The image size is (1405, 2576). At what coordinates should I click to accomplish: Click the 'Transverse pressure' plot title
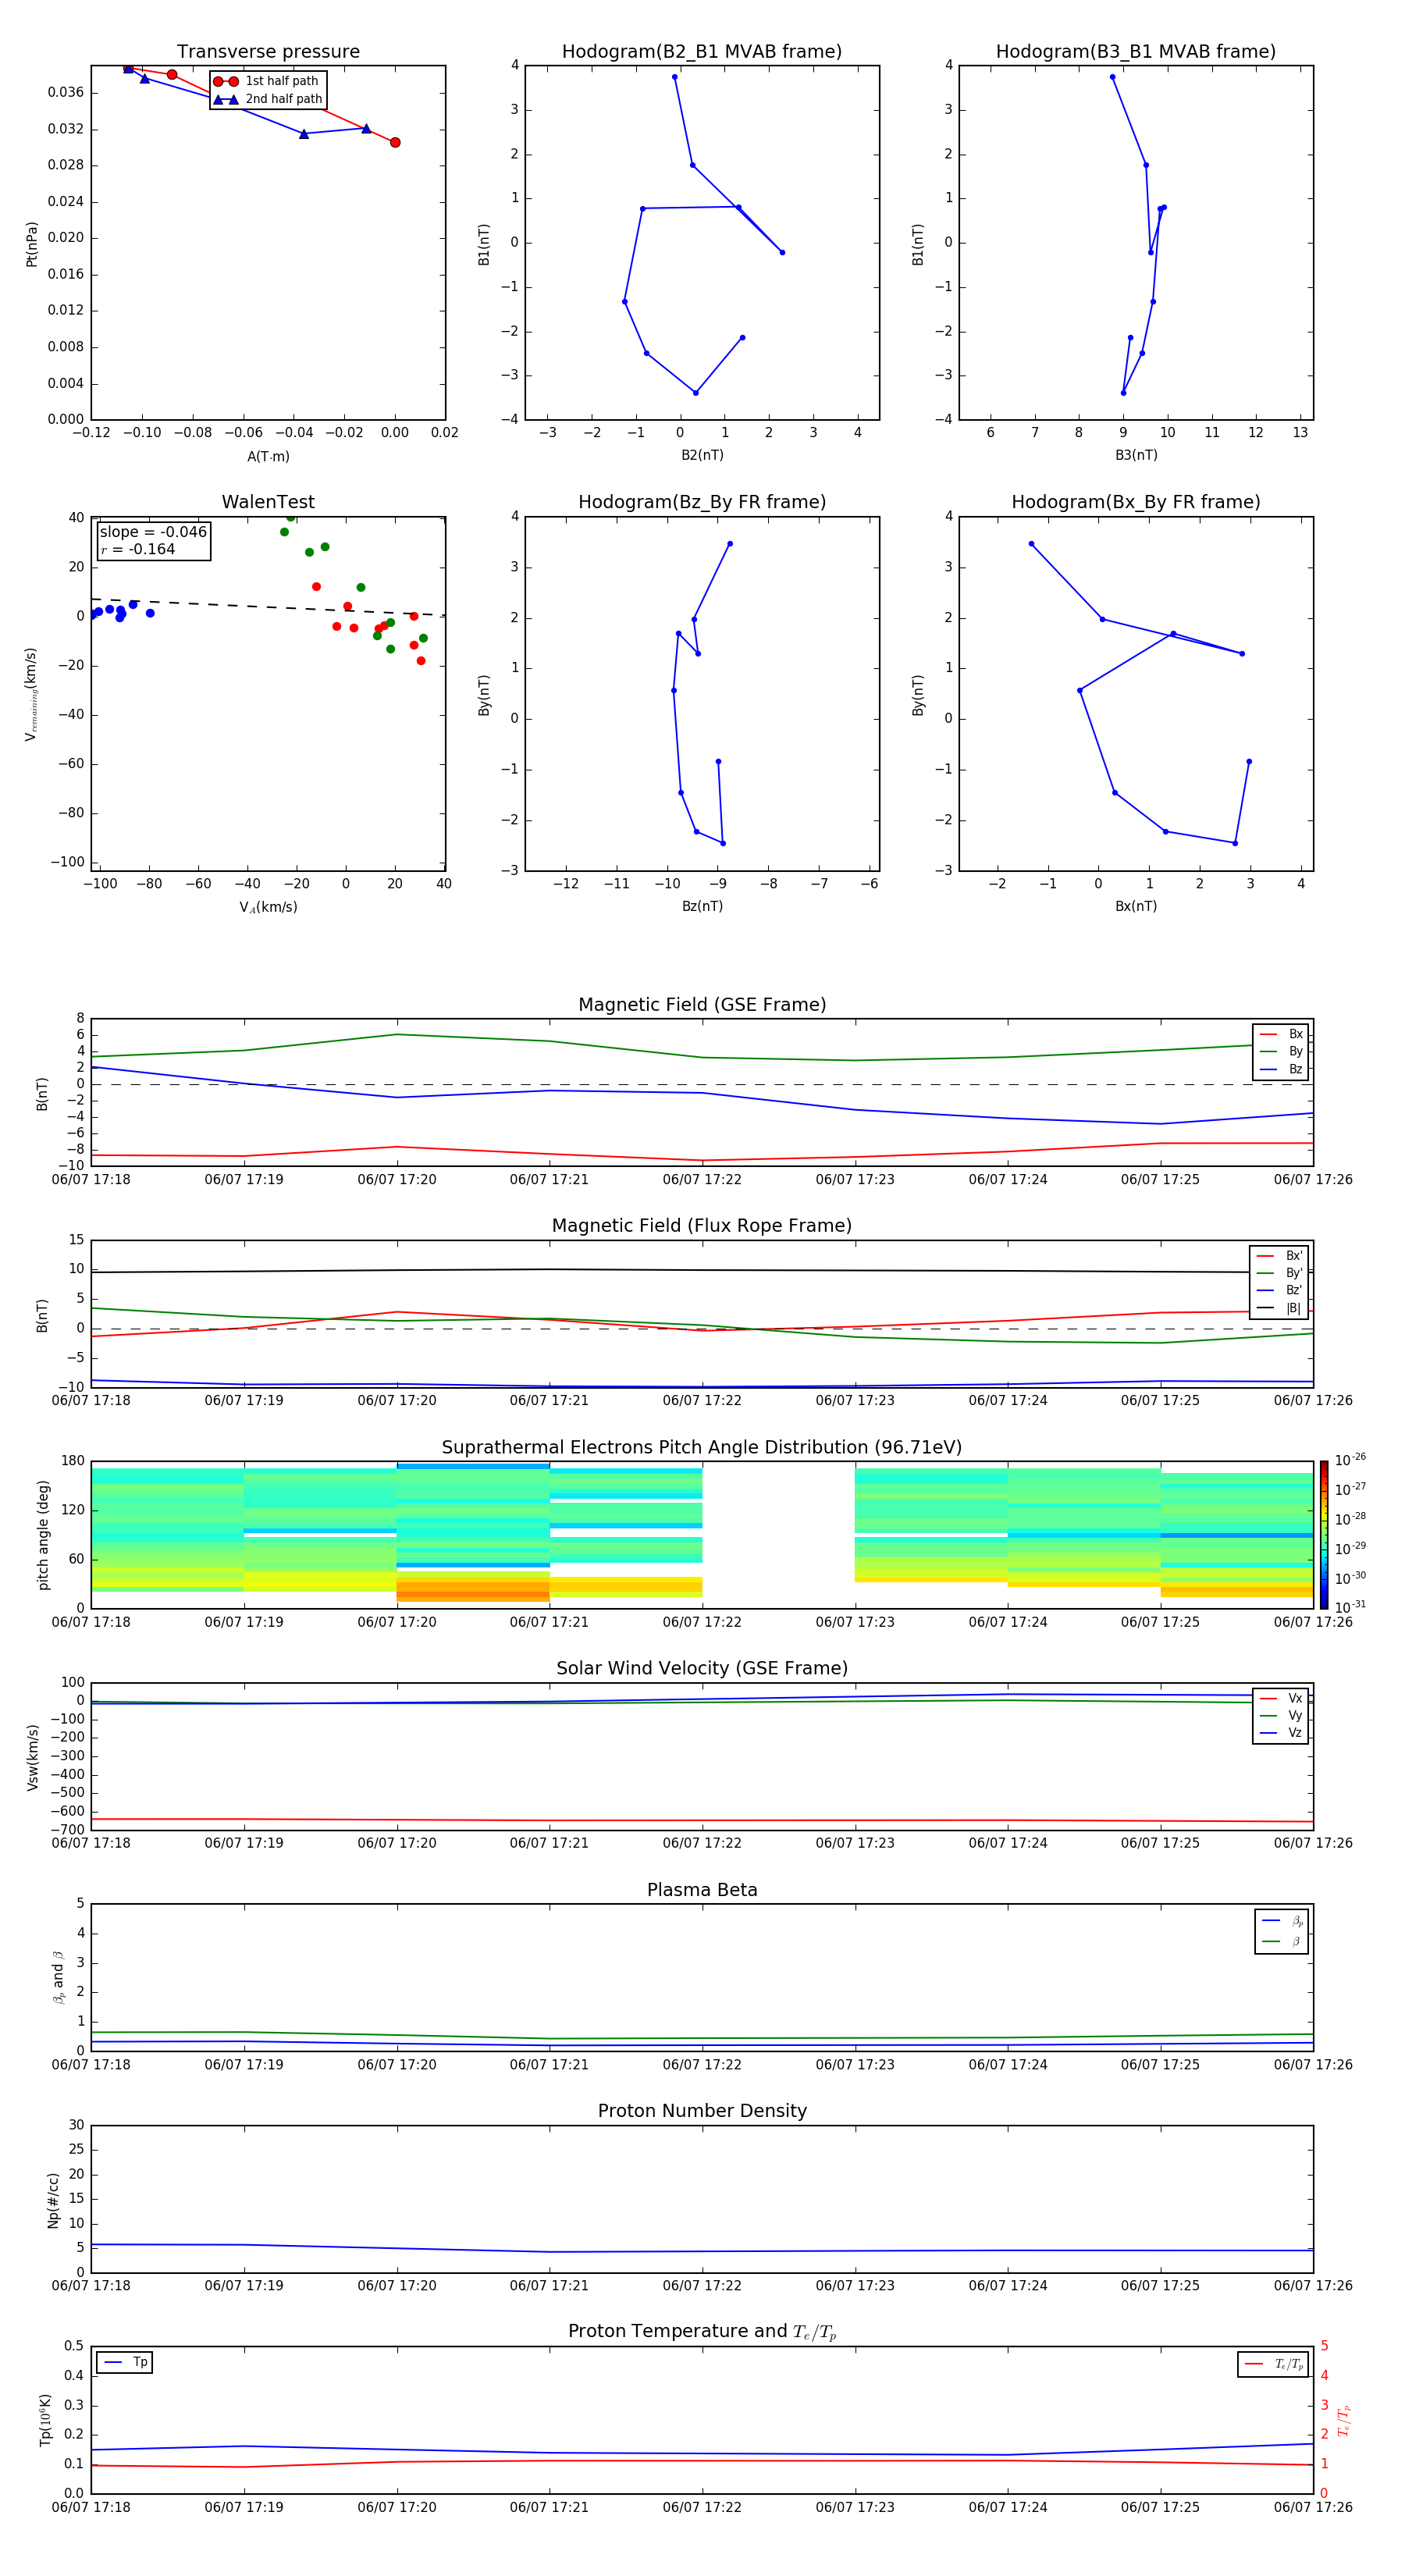tap(268, 52)
